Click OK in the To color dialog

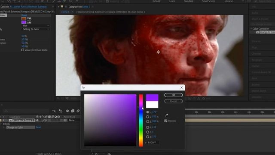coord(173,95)
